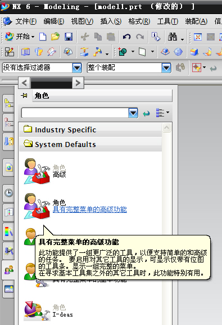Open the whole assembly scope dropdown
Screen dimensions: 222x325
(166, 68)
